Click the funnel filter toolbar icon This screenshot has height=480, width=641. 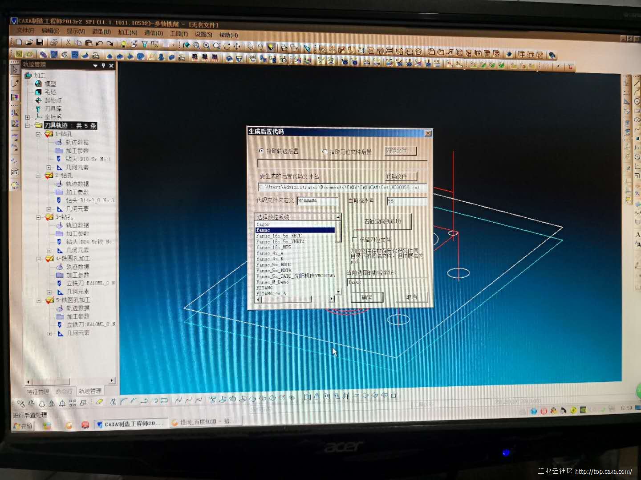click(x=144, y=44)
